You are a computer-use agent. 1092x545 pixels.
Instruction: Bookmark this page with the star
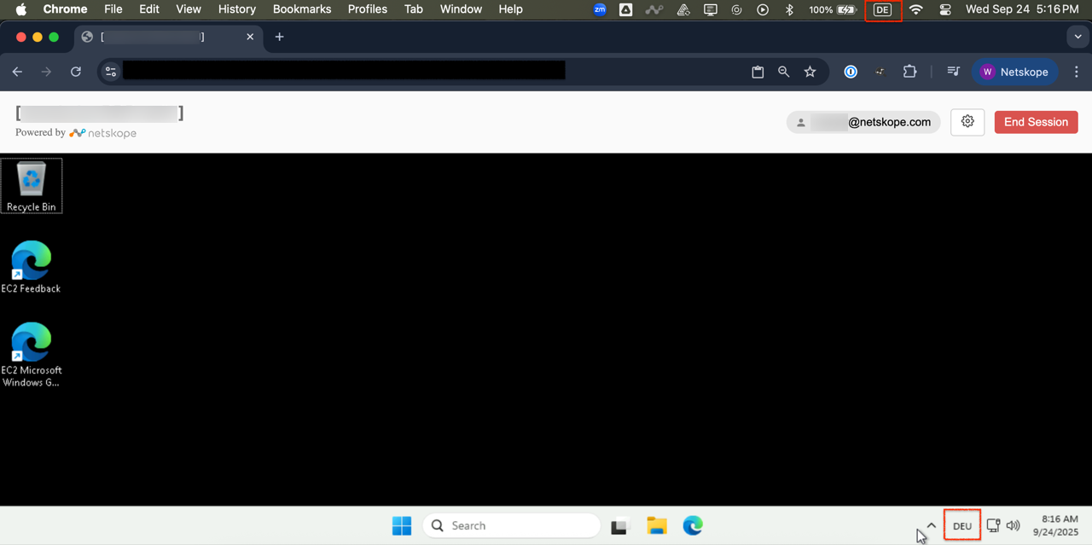point(810,72)
